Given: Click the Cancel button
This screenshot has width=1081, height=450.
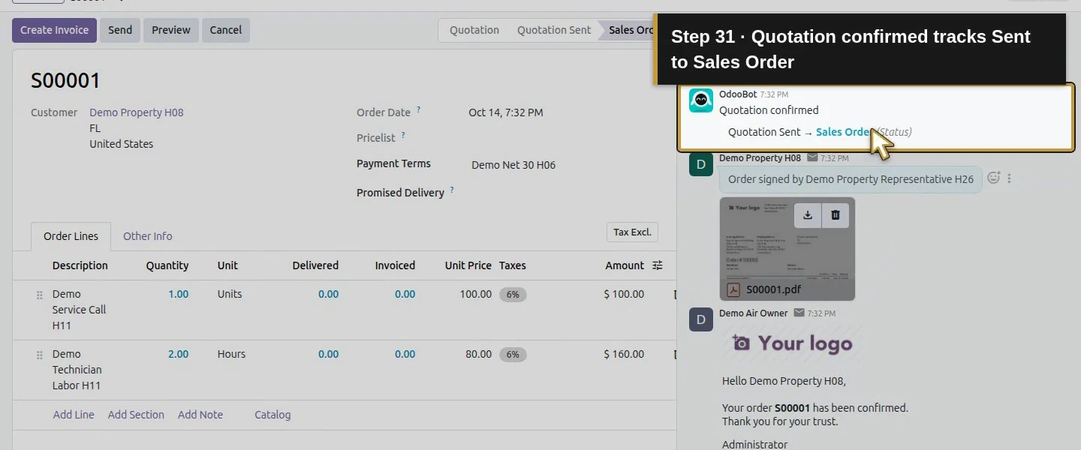Looking at the screenshot, I should click(x=226, y=30).
